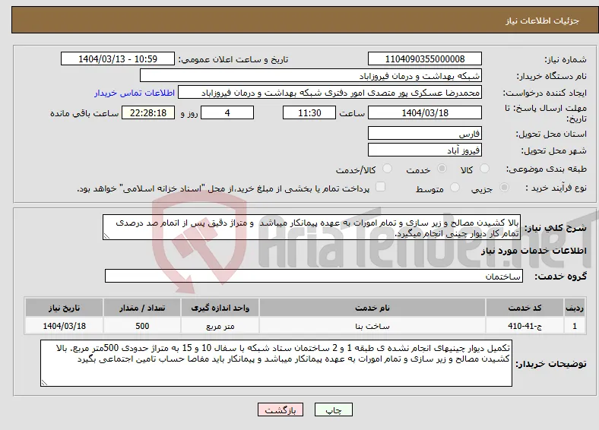The image size is (599, 430).
Task: Select the جزیی purchase type radio
Action: point(504,187)
